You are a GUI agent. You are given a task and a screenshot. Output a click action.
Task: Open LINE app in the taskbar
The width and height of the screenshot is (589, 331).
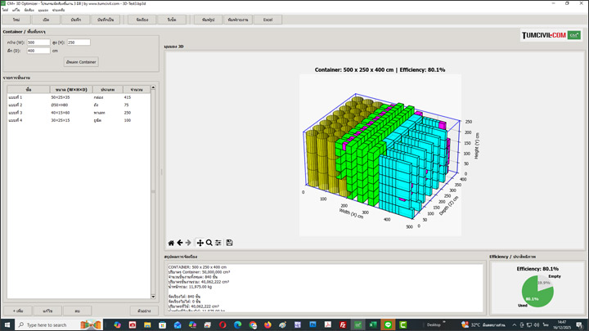pos(389,325)
